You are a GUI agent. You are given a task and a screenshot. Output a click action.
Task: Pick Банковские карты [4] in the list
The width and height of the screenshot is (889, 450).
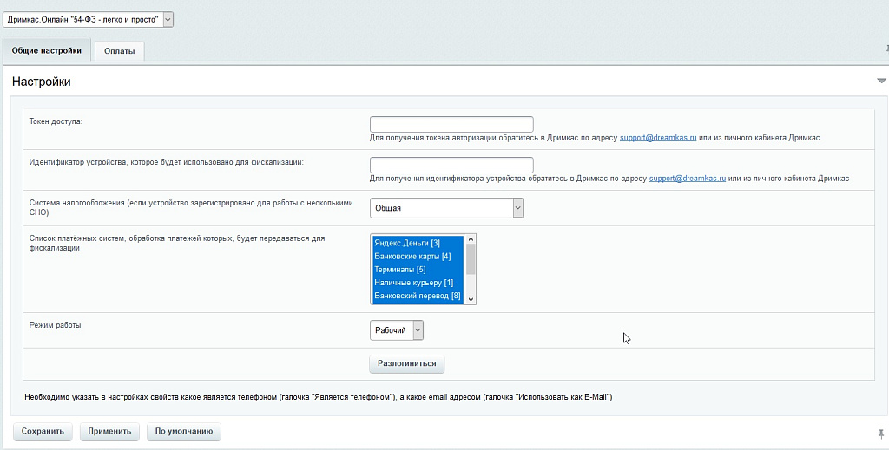pyautogui.click(x=412, y=257)
